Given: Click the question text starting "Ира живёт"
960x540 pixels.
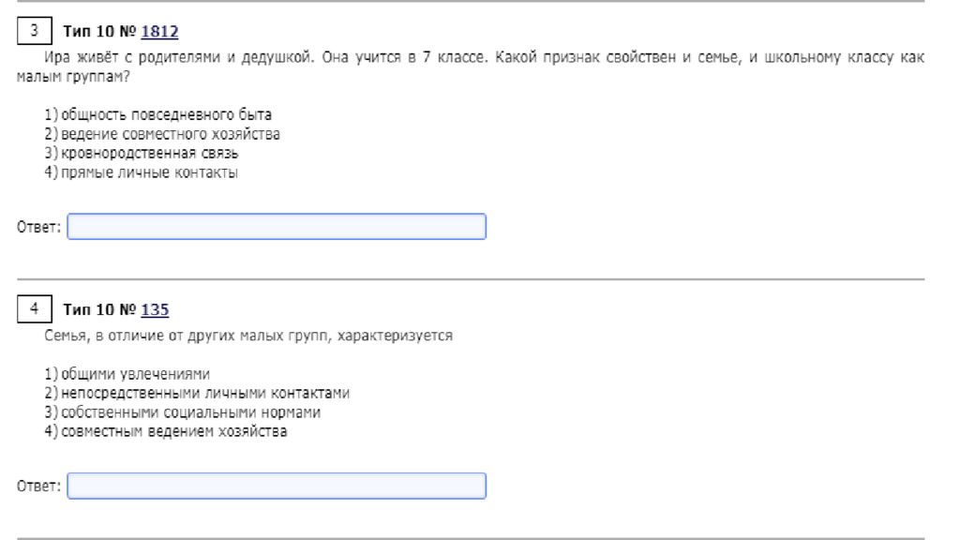Looking at the screenshot, I should point(471,67).
